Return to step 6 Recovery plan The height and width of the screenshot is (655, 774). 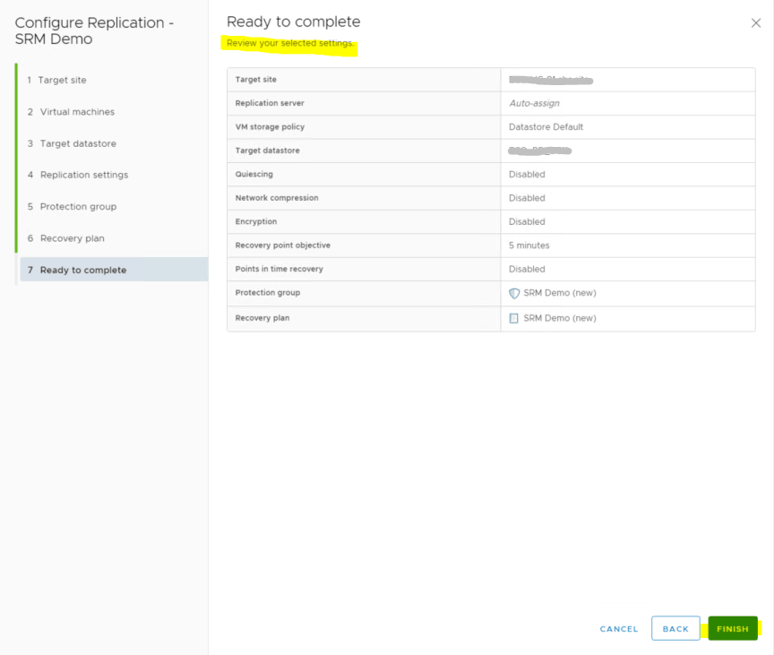(72, 238)
